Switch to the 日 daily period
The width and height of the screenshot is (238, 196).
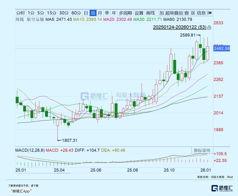[x=86, y=13]
